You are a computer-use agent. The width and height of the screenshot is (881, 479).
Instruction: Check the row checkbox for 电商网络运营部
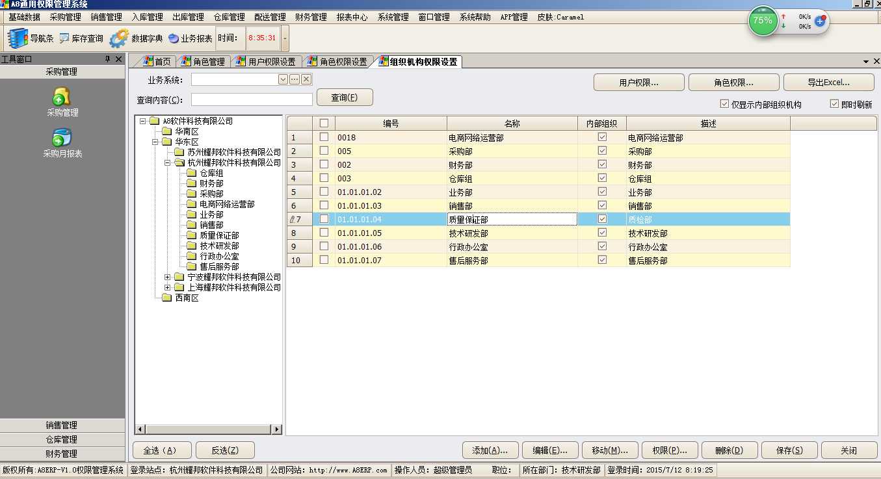point(324,137)
